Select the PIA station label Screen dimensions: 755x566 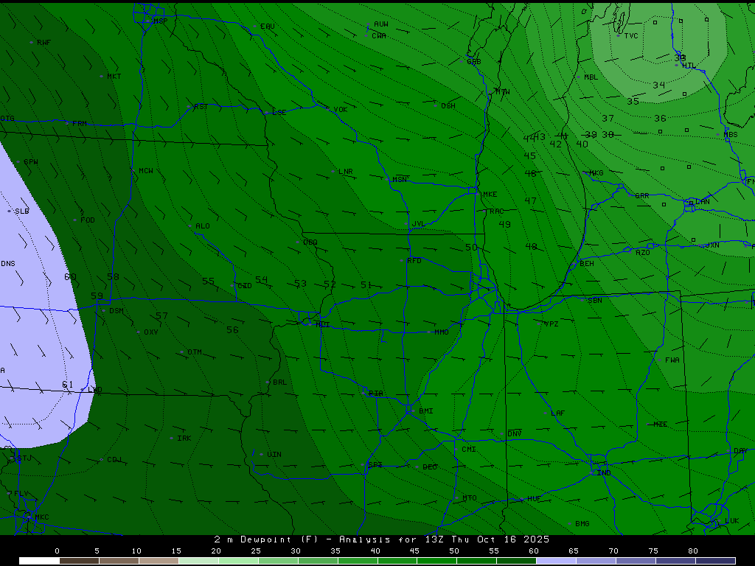(x=376, y=394)
